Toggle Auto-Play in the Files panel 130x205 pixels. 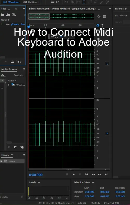(x=19, y=62)
